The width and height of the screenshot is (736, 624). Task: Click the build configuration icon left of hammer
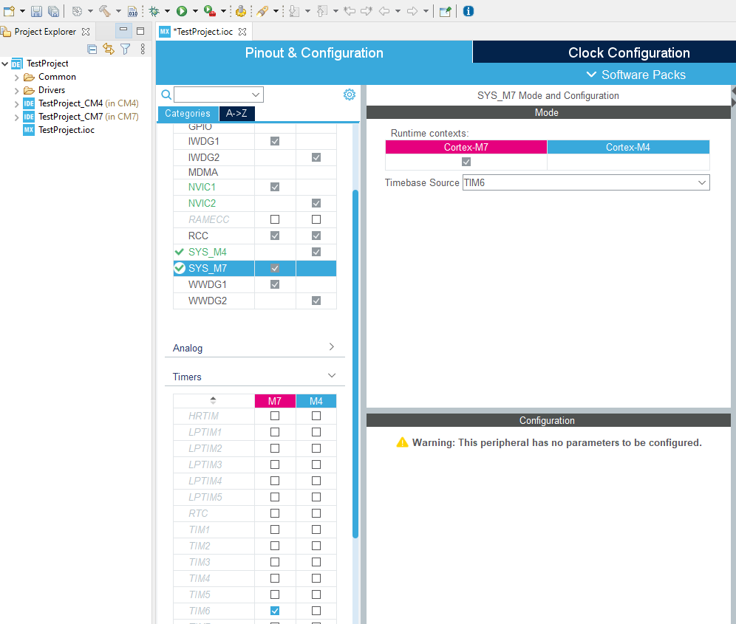click(x=77, y=11)
